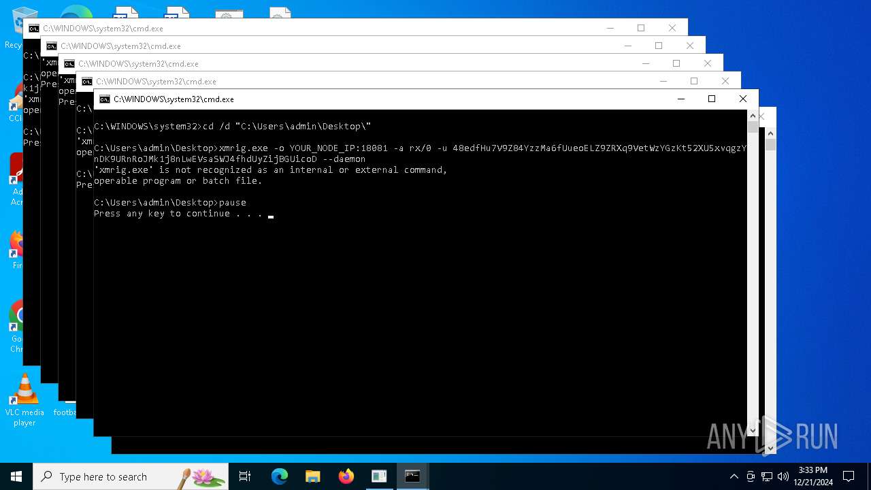
Task: Launch Firefox from the taskbar
Action: click(x=346, y=476)
